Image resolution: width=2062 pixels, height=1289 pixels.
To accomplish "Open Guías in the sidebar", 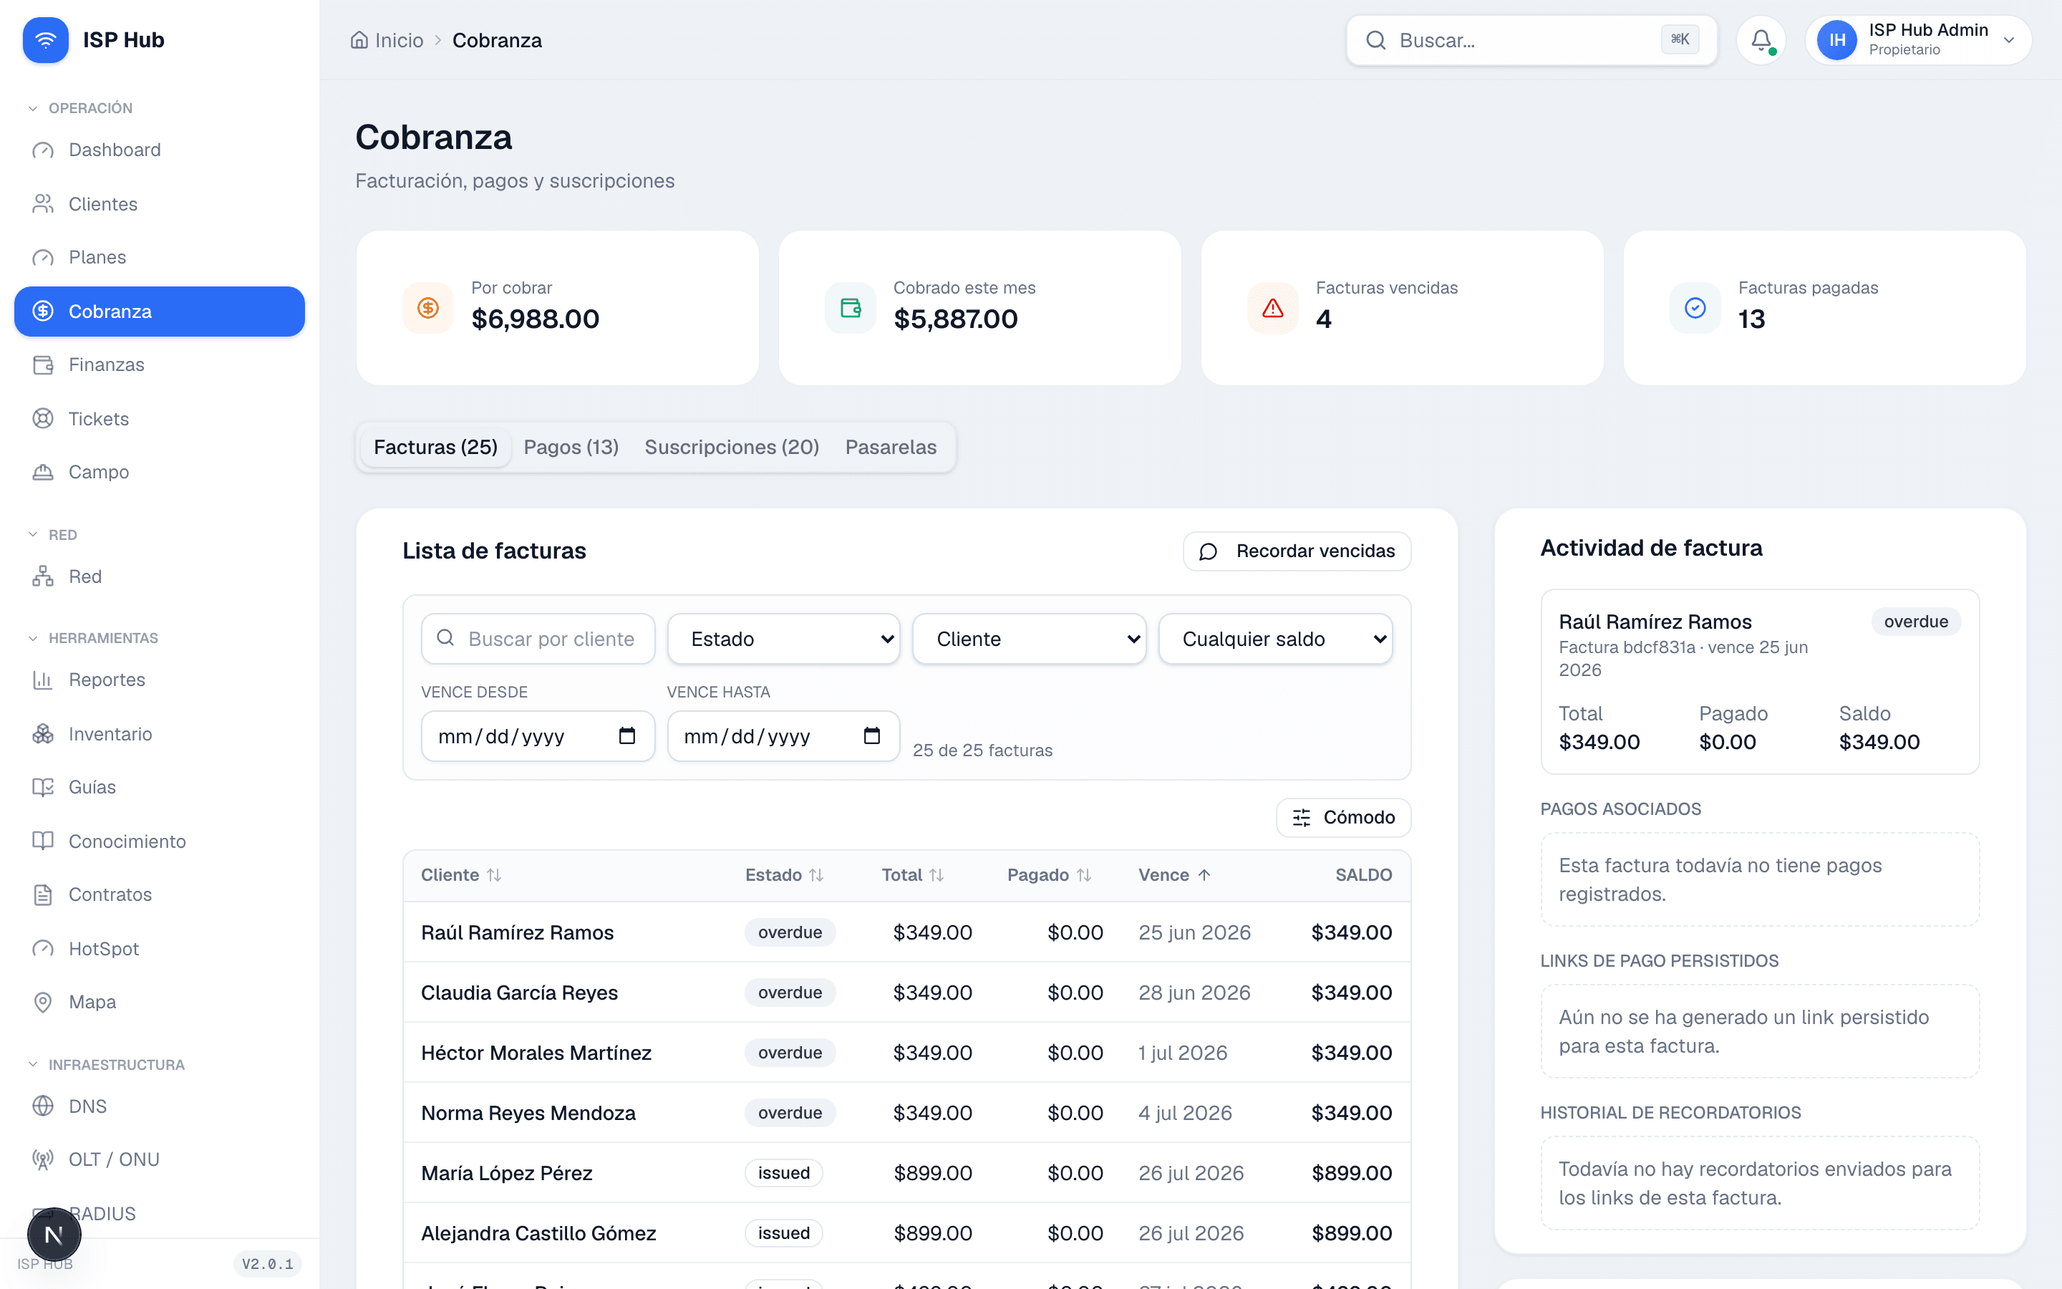I will click(x=160, y=787).
